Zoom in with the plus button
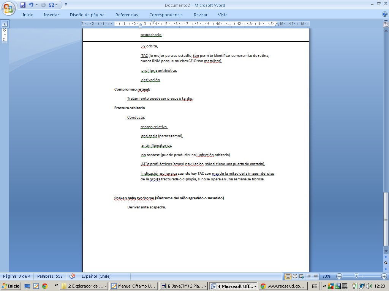Viewport: 389px width, 291px height. (384, 276)
